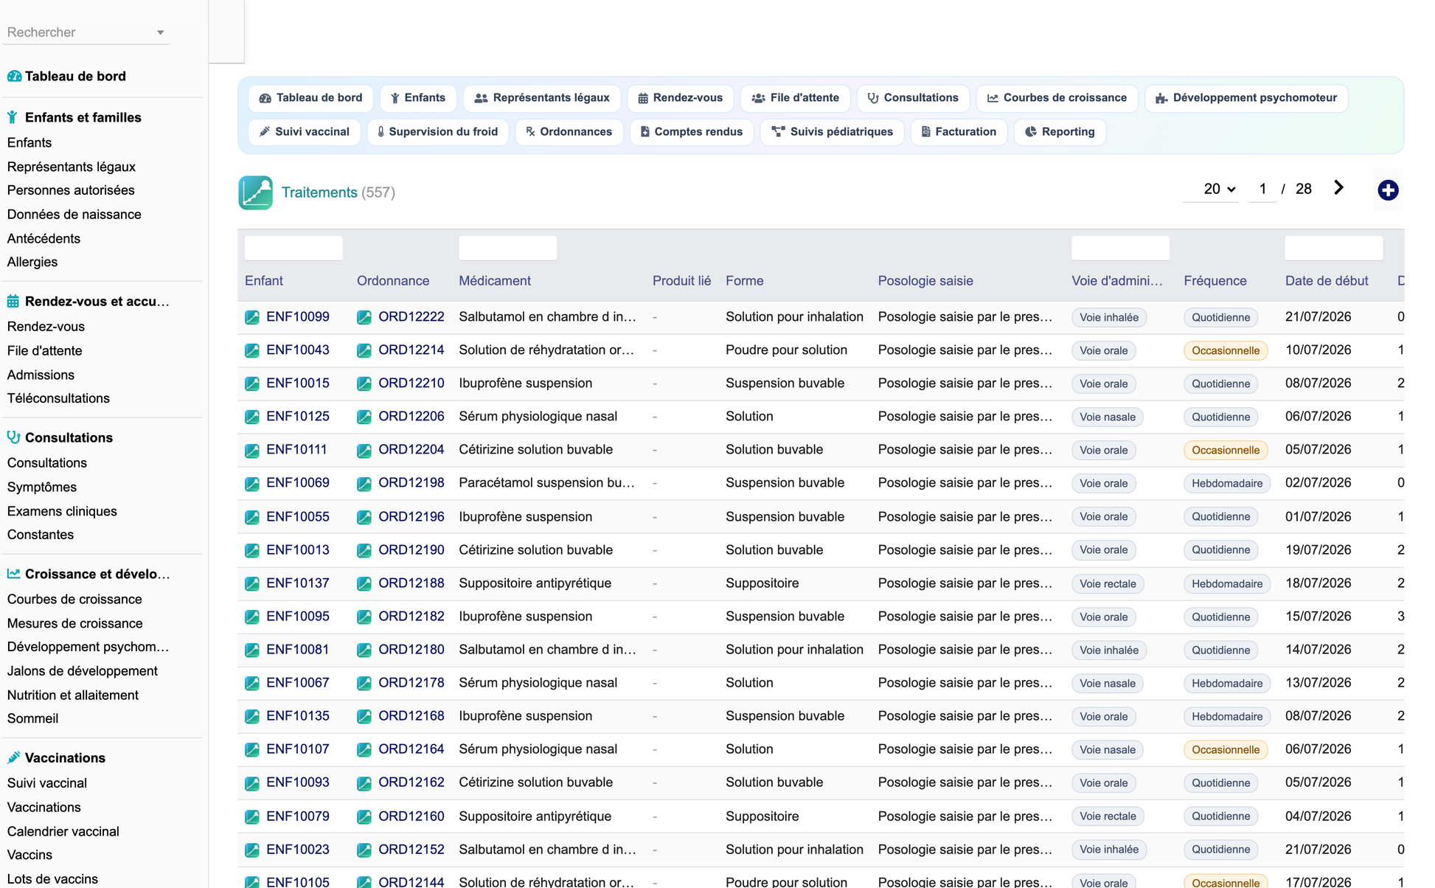The height and width of the screenshot is (888, 1435).
Task: Open the Reporting tab
Action: pyautogui.click(x=1060, y=131)
